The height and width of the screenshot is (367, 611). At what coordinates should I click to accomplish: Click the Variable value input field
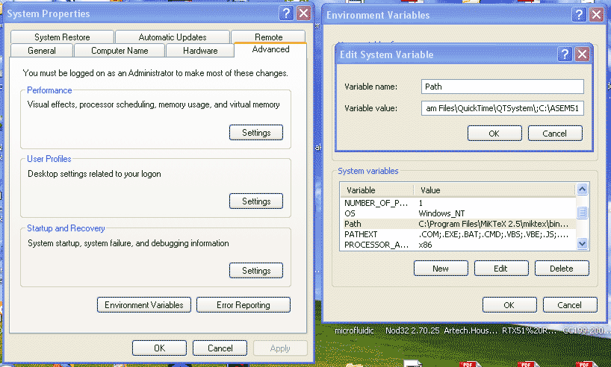(502, 108)
